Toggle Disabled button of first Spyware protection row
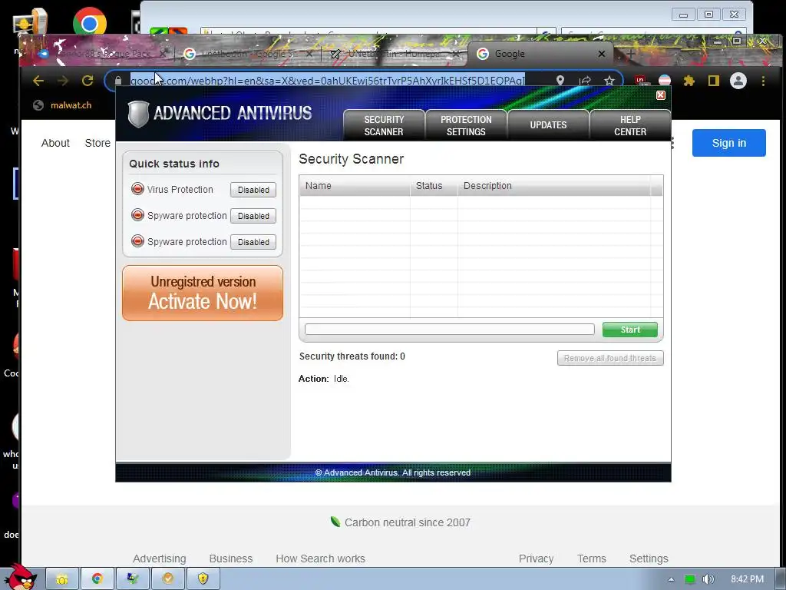Image resolution: width=786 pixels, height=590 pixels. [x=253, y=216]
